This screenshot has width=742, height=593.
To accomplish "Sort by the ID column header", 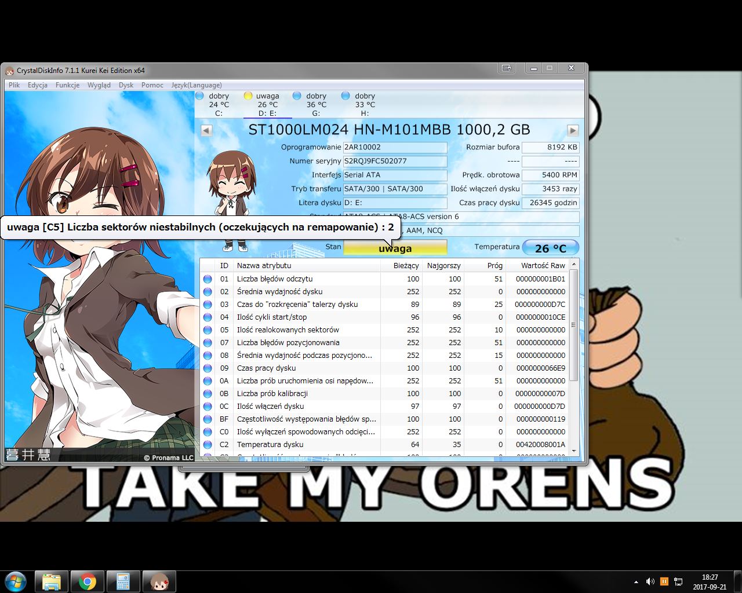I will [224, 265].
